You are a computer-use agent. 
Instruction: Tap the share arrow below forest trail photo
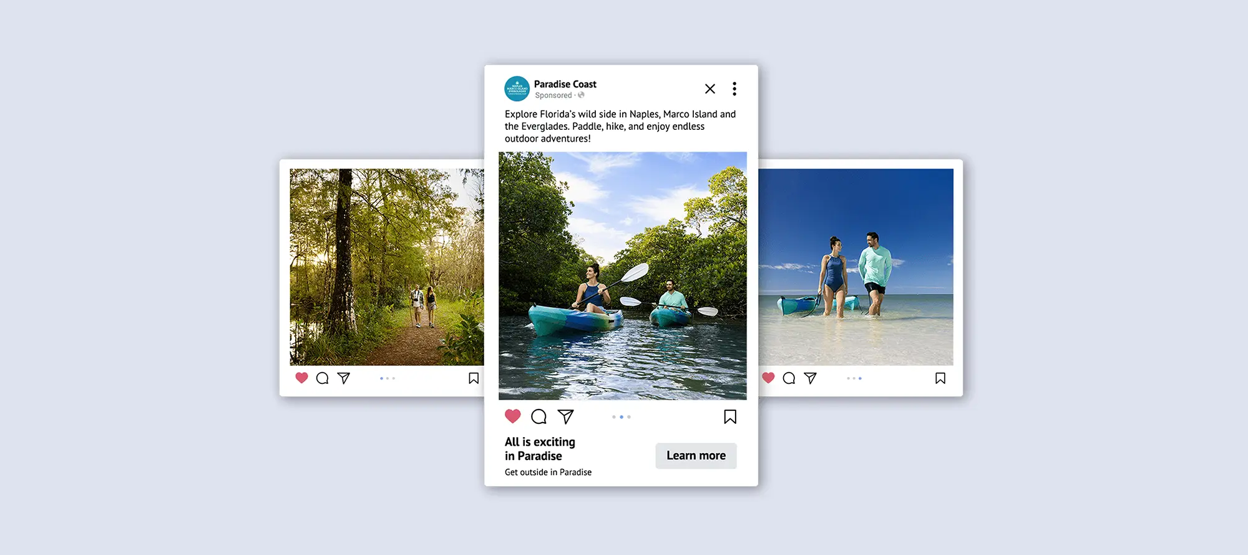pos(343,378)
